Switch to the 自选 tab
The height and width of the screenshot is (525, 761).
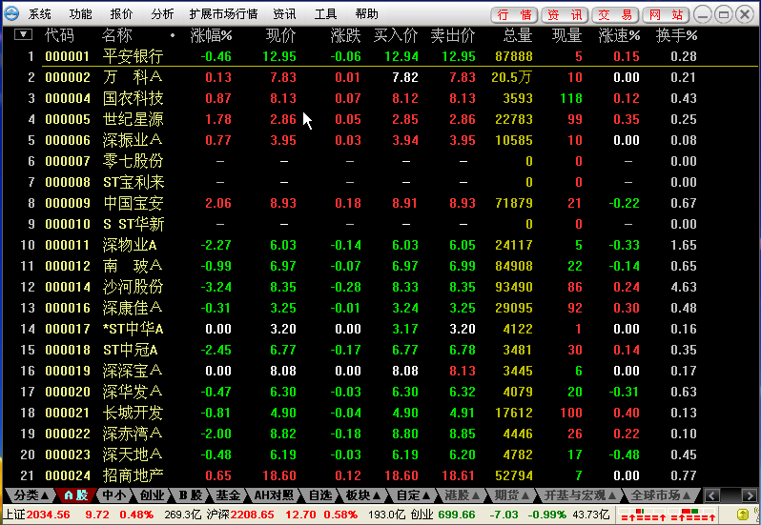click(x=320, y=495)
